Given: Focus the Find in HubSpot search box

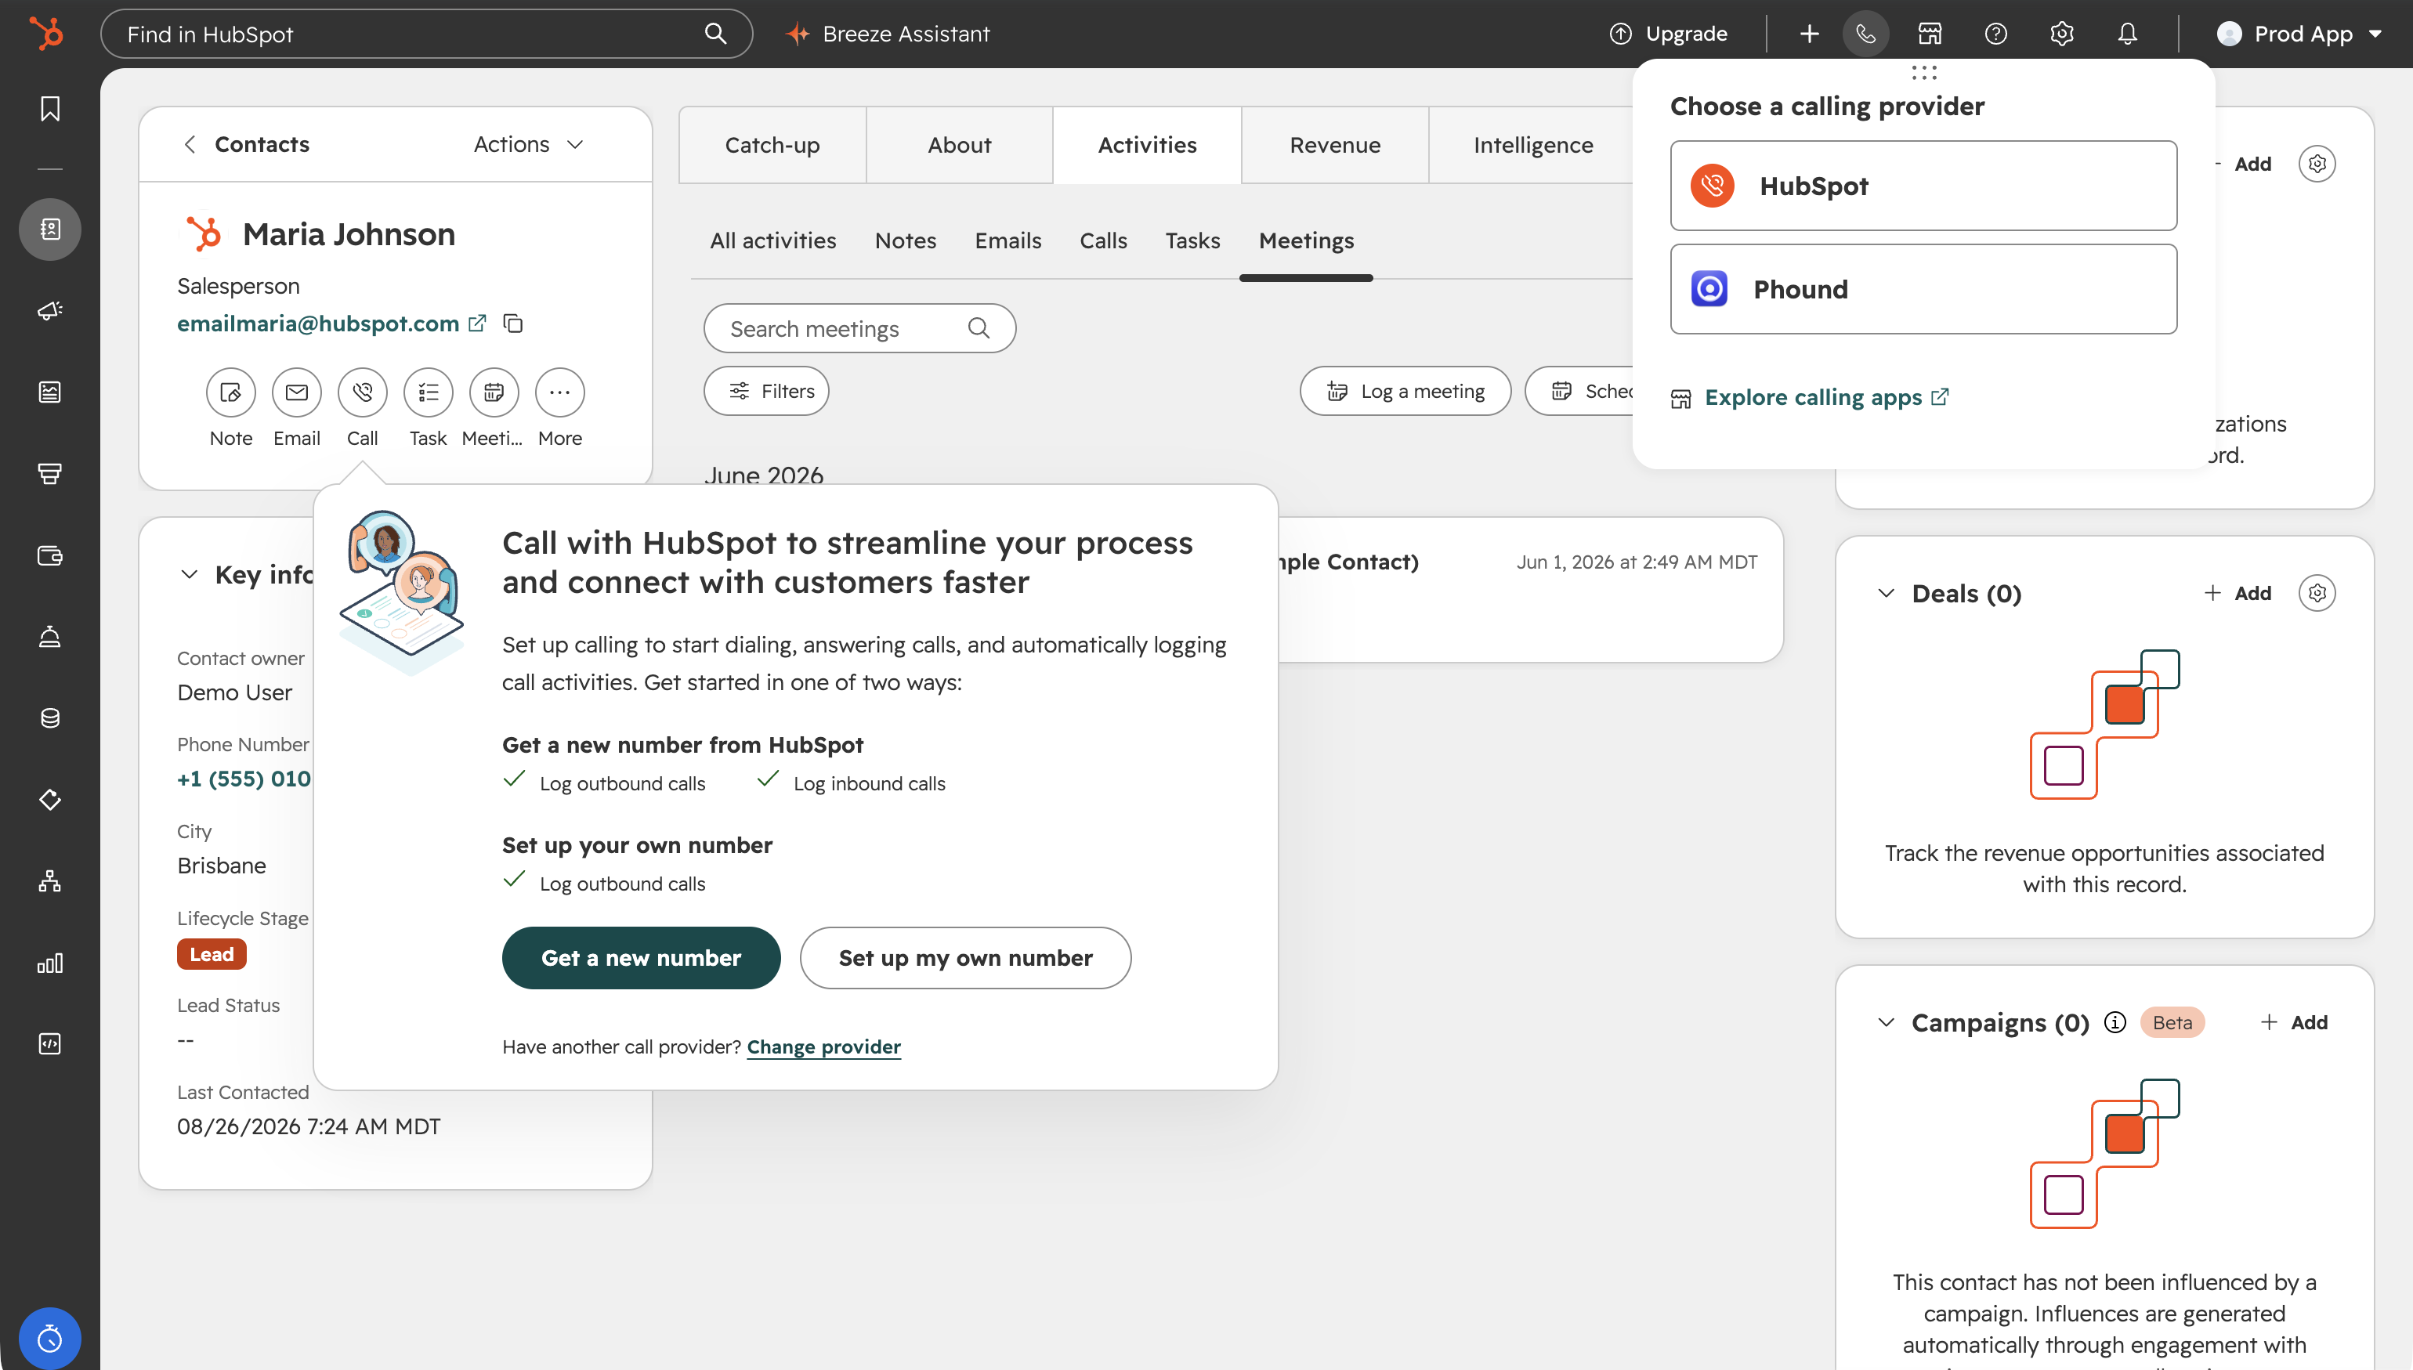Looking at the screenshot, I should (426, 34).
